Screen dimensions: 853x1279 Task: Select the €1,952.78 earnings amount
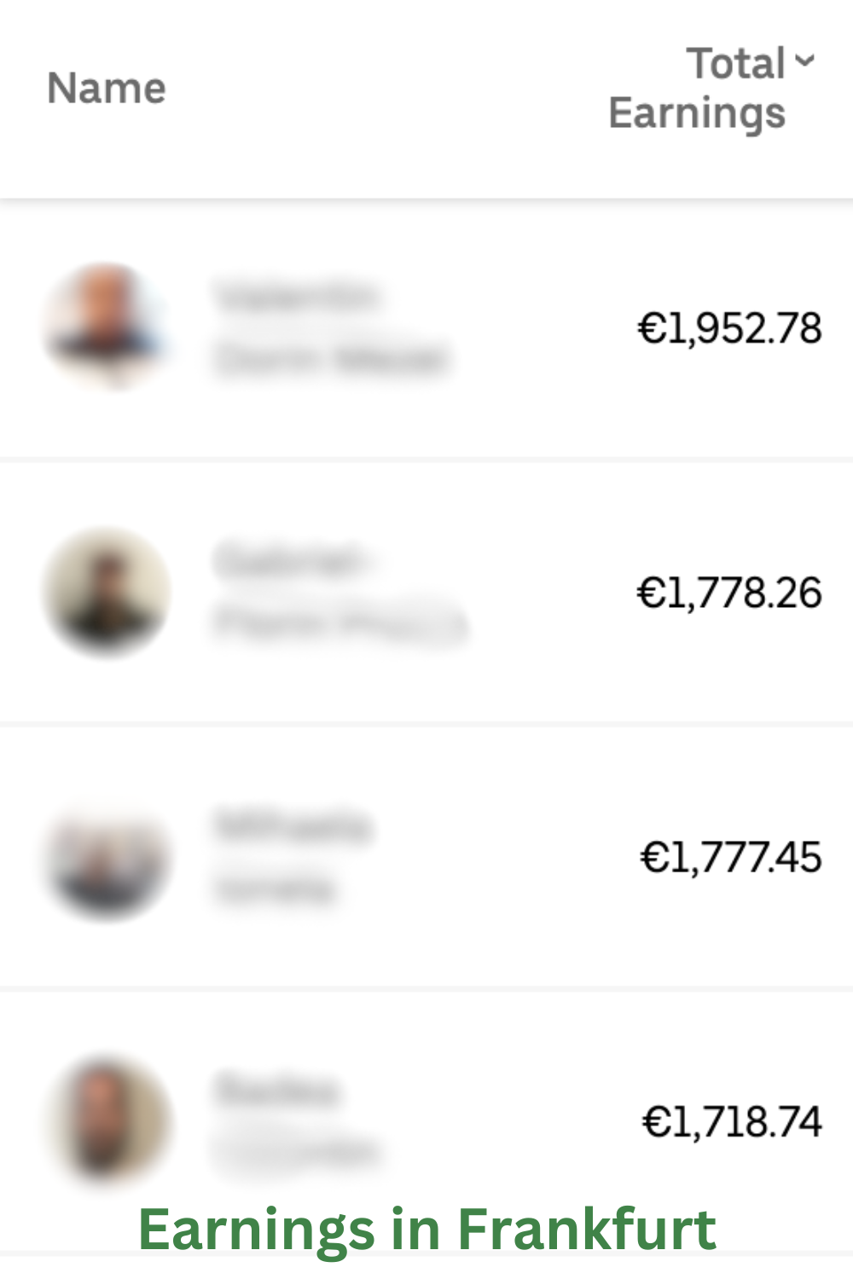(729, 328)
